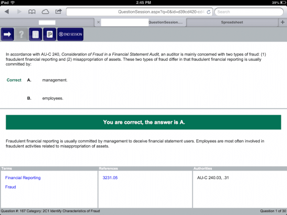Go to the next question using the arrow button

(7, 34)
